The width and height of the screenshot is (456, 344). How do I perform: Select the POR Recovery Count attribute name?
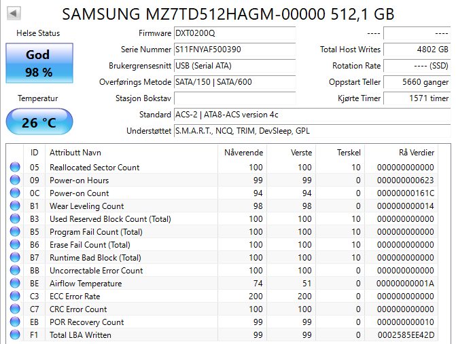pos(87,322)
